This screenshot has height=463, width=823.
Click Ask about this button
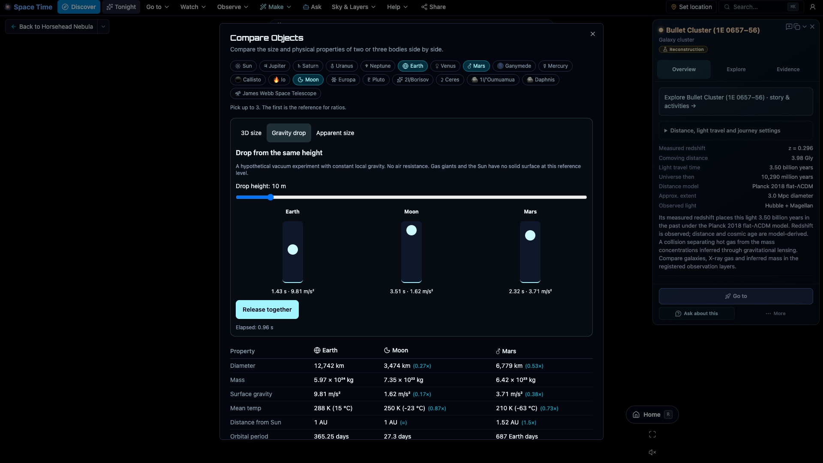[x=697, y=313]
